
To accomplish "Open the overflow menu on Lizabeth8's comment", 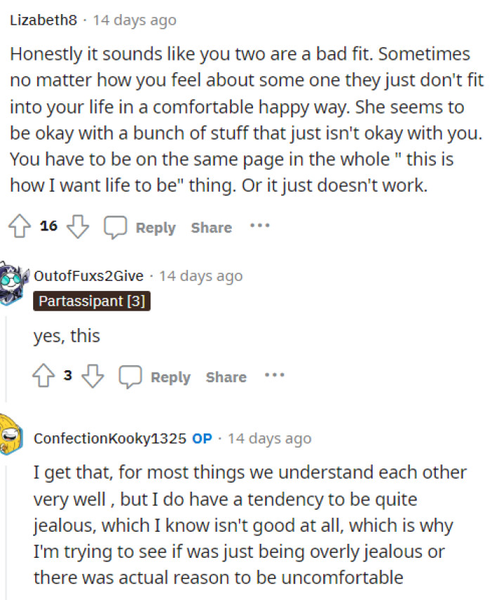I will tap(260, 226).
